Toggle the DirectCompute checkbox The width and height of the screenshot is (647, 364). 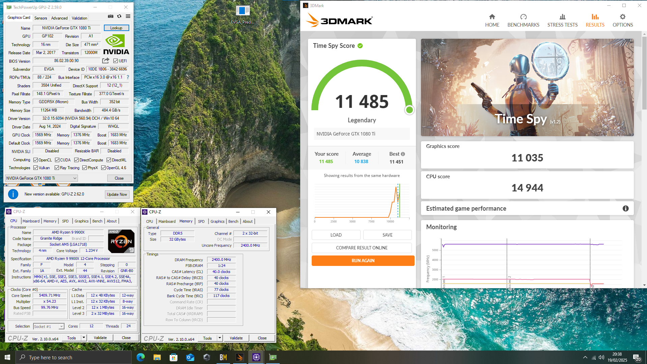tap(77, 160)
